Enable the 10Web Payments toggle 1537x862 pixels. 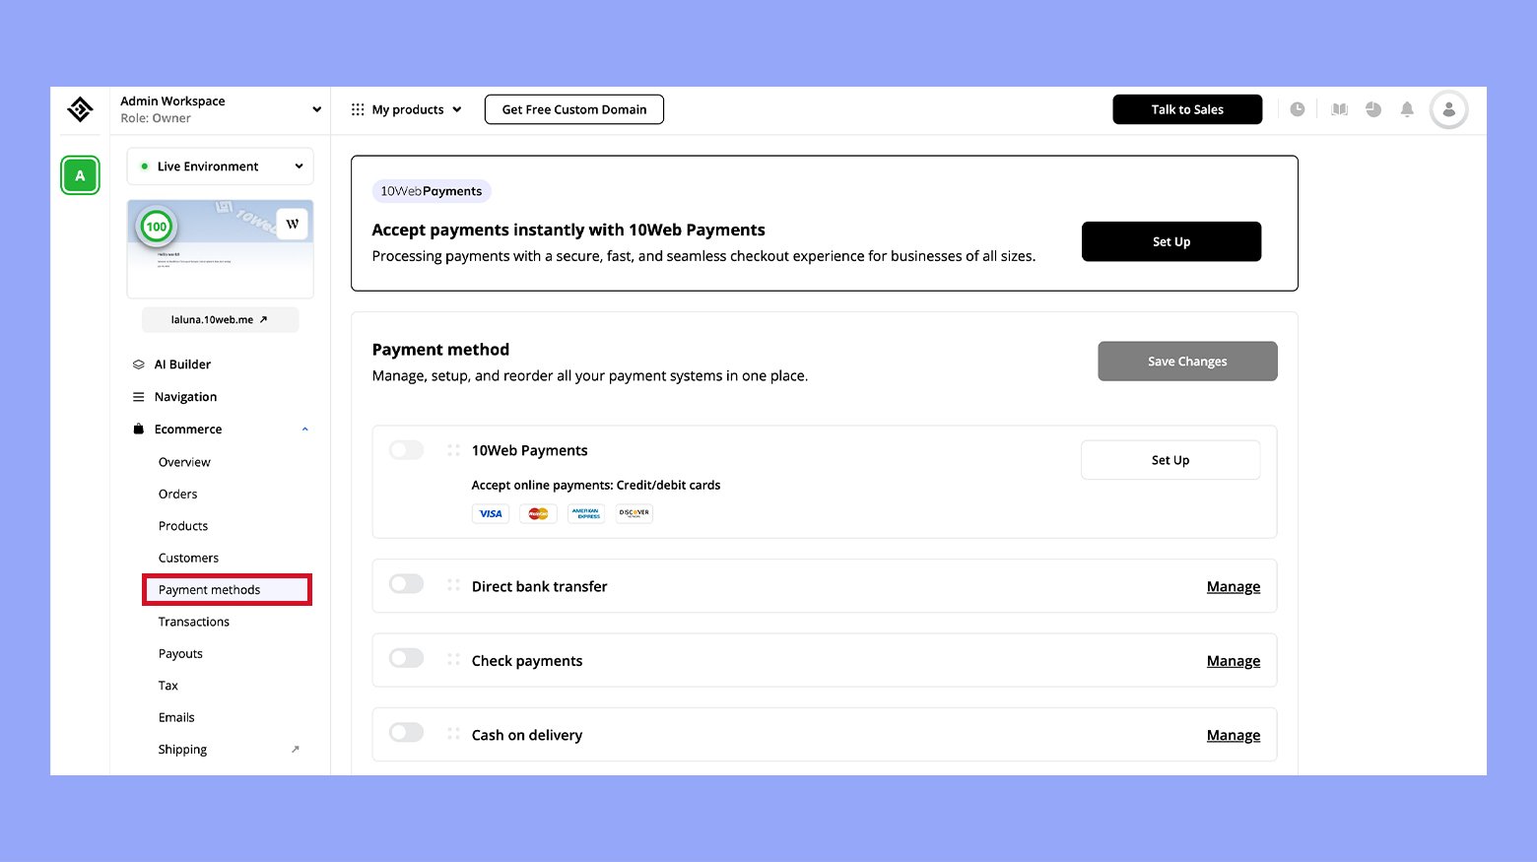click(406, 450)
